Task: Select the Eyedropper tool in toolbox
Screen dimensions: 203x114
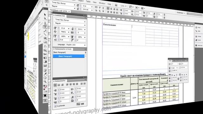Action: pyautogui.click(x=45, y=74)
